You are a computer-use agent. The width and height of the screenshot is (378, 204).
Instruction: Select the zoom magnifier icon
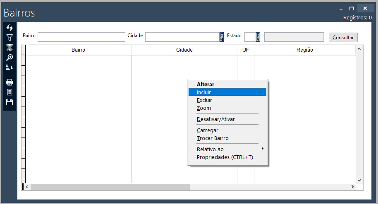[x=10, y=57]
